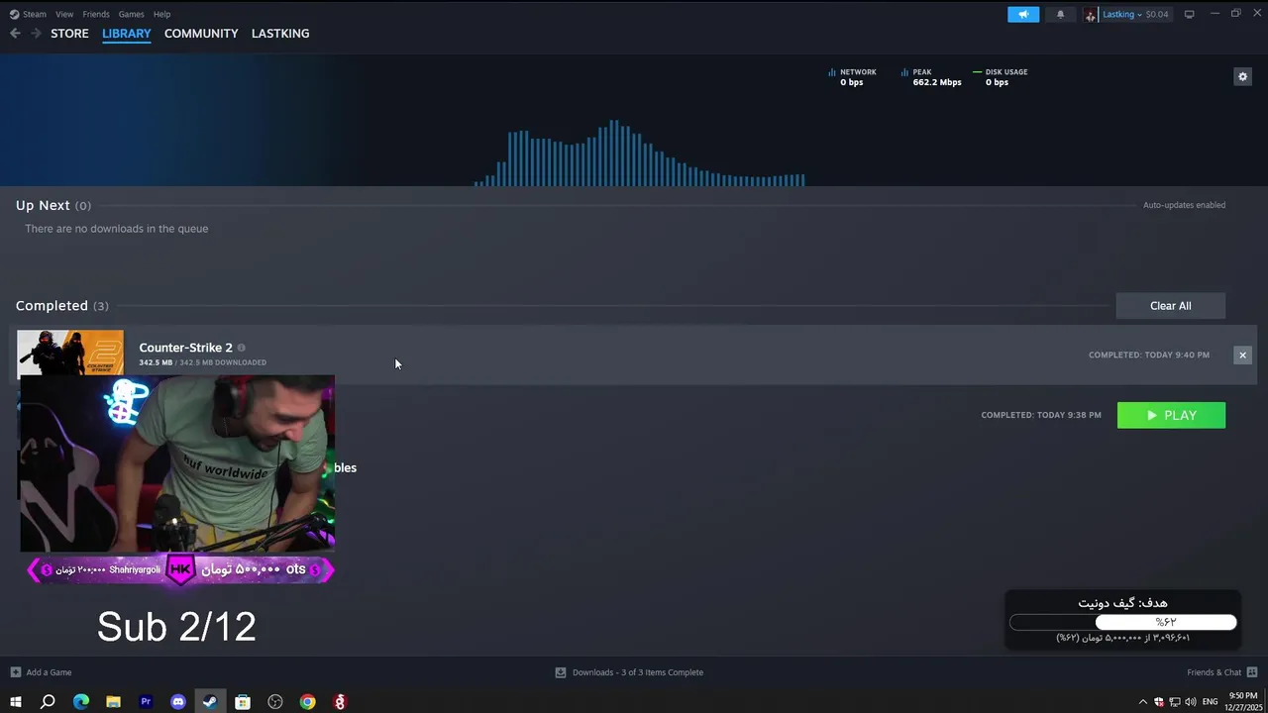Open the taskbar clock and date

coord(1242,702)
